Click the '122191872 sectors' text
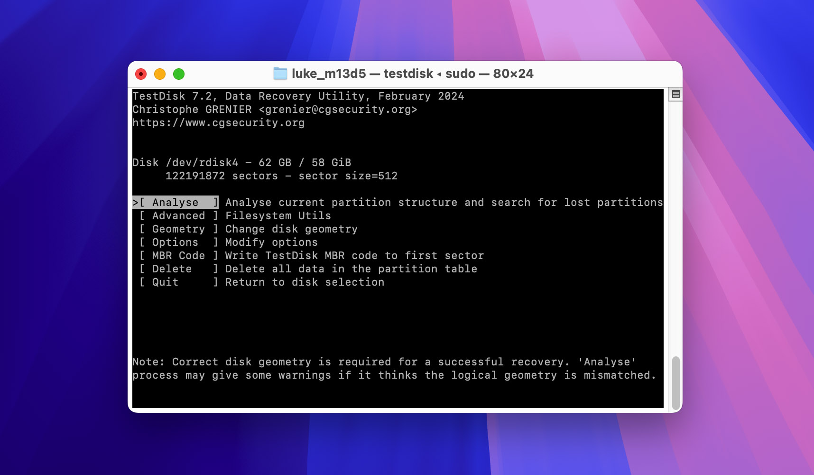 [222, 176]
